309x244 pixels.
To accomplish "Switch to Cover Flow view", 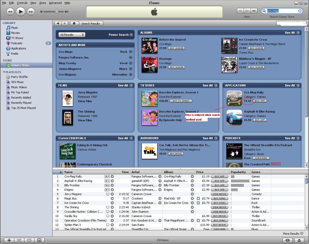I will tap(254, 11).
